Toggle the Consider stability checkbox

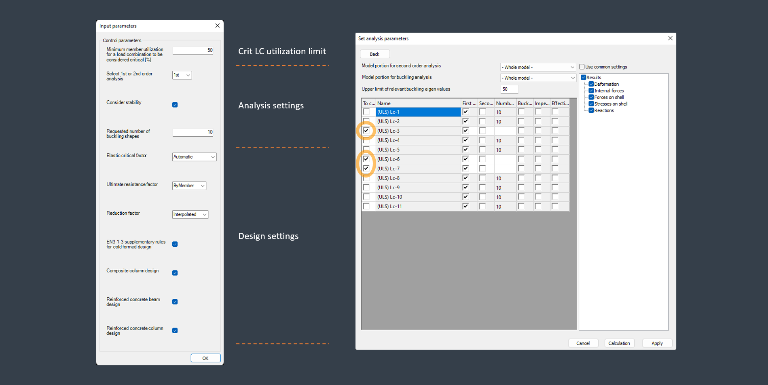point(175,105)
